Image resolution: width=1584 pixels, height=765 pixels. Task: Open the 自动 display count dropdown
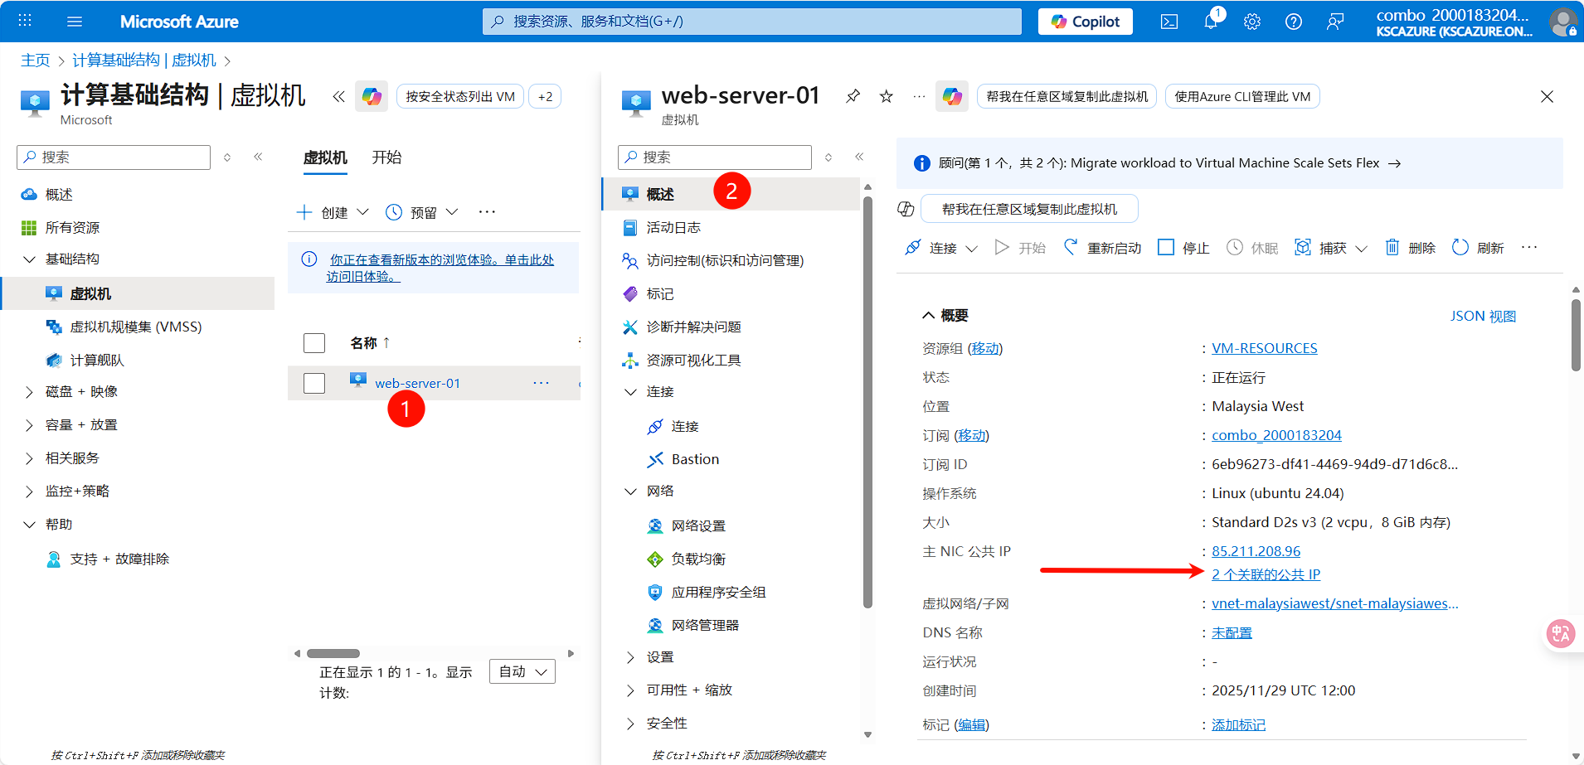click(x=522, y=671)
